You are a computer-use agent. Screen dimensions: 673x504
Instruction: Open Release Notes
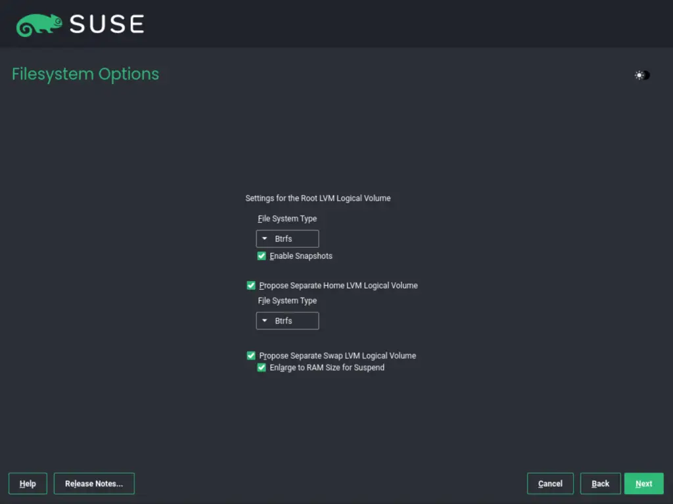94,483
